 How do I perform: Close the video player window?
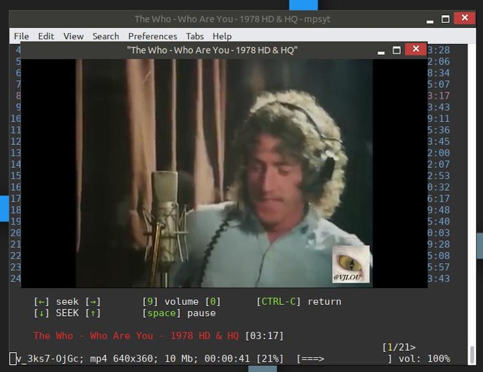(x=415, y=49)
